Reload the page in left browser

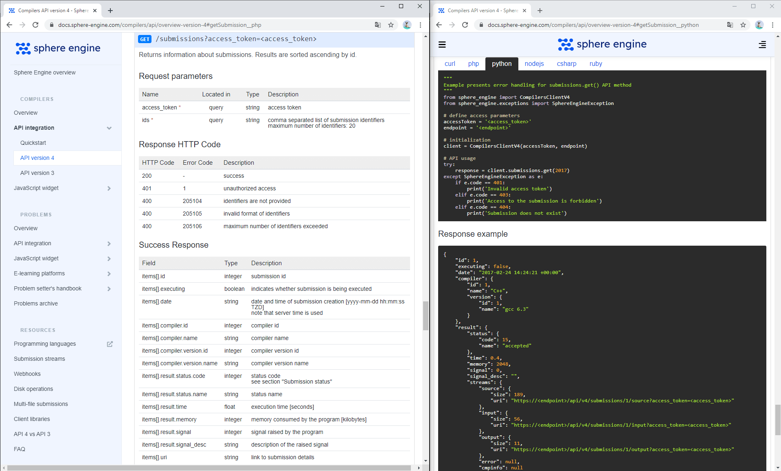coord(35,25)
